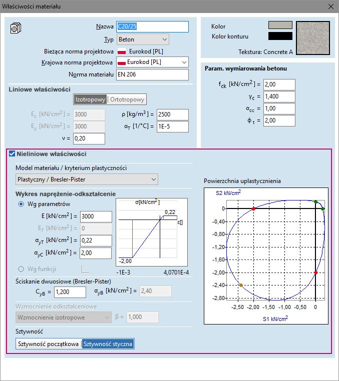Open the material library icon
Image resolution: width=339 pixels, height=381 pixels.
[16, 27]
